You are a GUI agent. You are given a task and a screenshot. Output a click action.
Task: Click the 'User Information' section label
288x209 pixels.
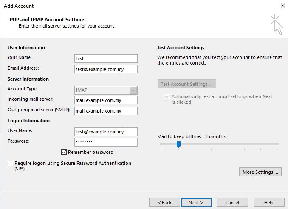26,48
